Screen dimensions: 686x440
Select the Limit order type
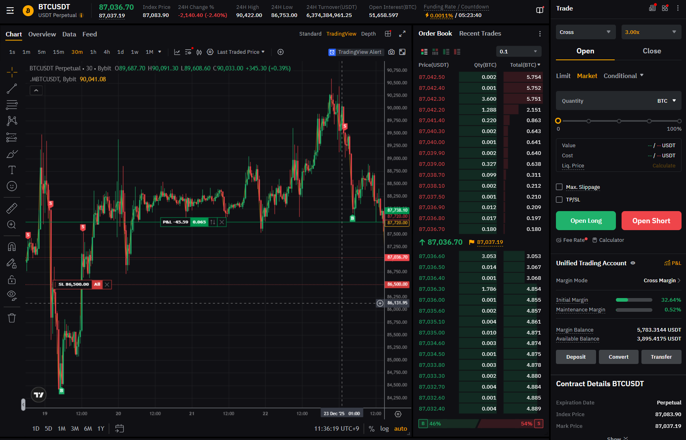click(x=563, y=76)
